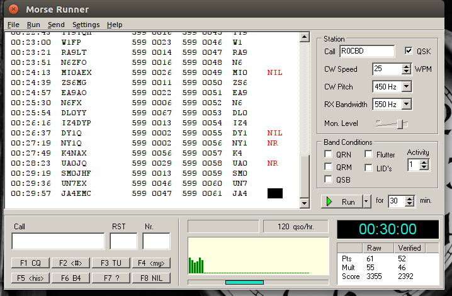Click the station Call field R0CBD
The width and height of the screenshot is (452, 296).
click(x=366, y=51)
